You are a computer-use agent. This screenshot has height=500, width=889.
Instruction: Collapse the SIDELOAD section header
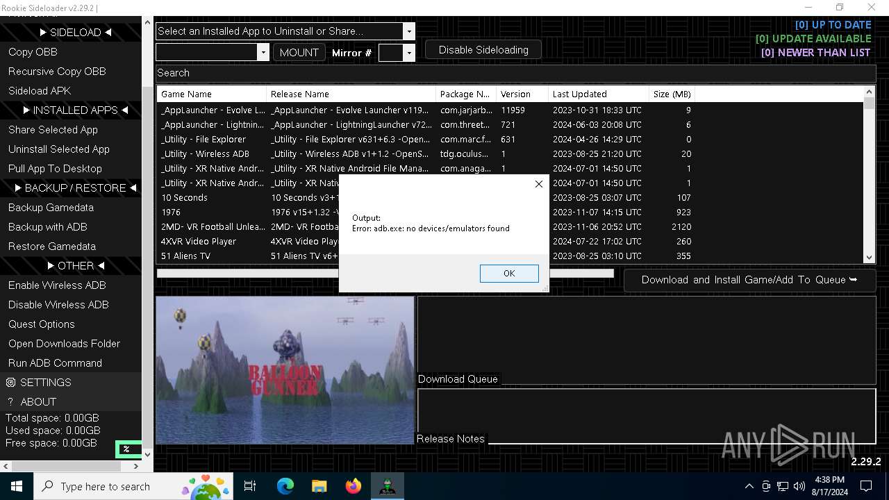coord(76,32)
